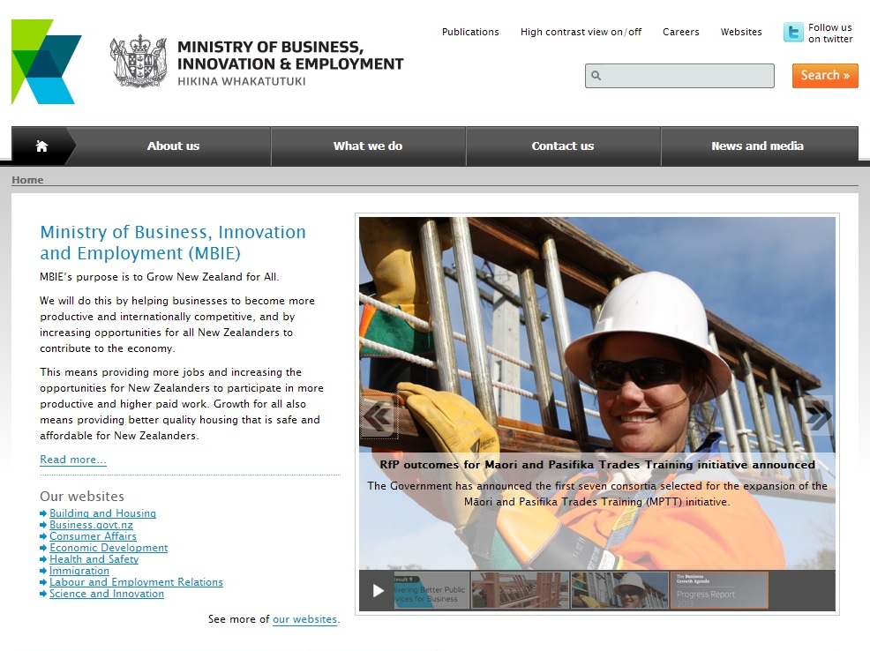Click Follow us on twitter text

point(830,34)
